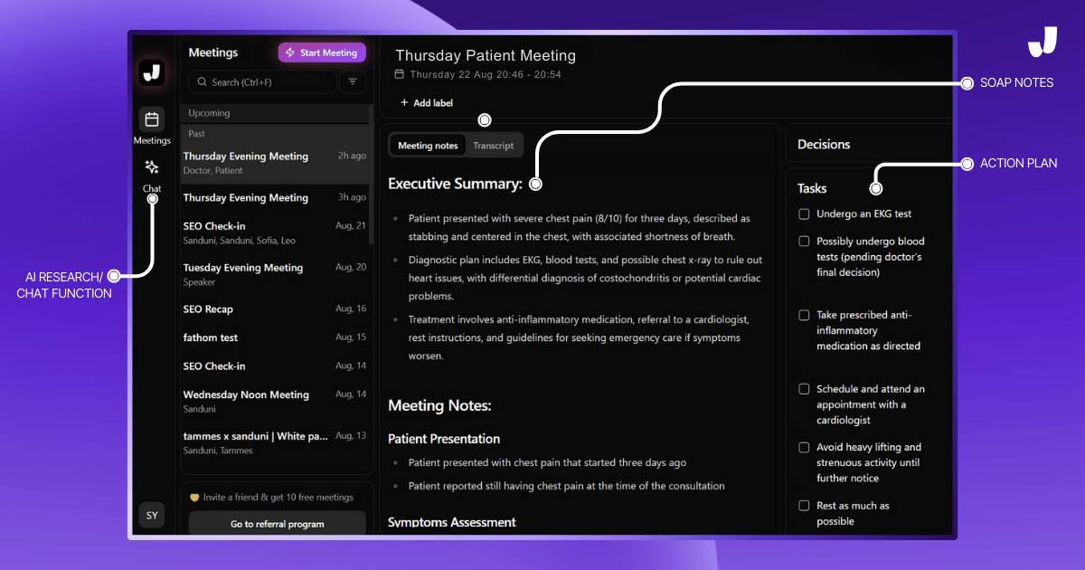Click the Patient Presentation subheading
This screenshot has height=570, width=1085.
pos(444,439)
